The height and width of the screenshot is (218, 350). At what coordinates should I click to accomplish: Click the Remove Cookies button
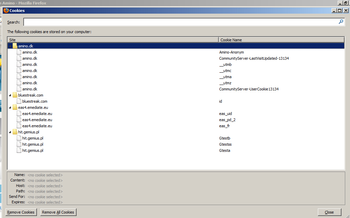(x=21, y=212)
